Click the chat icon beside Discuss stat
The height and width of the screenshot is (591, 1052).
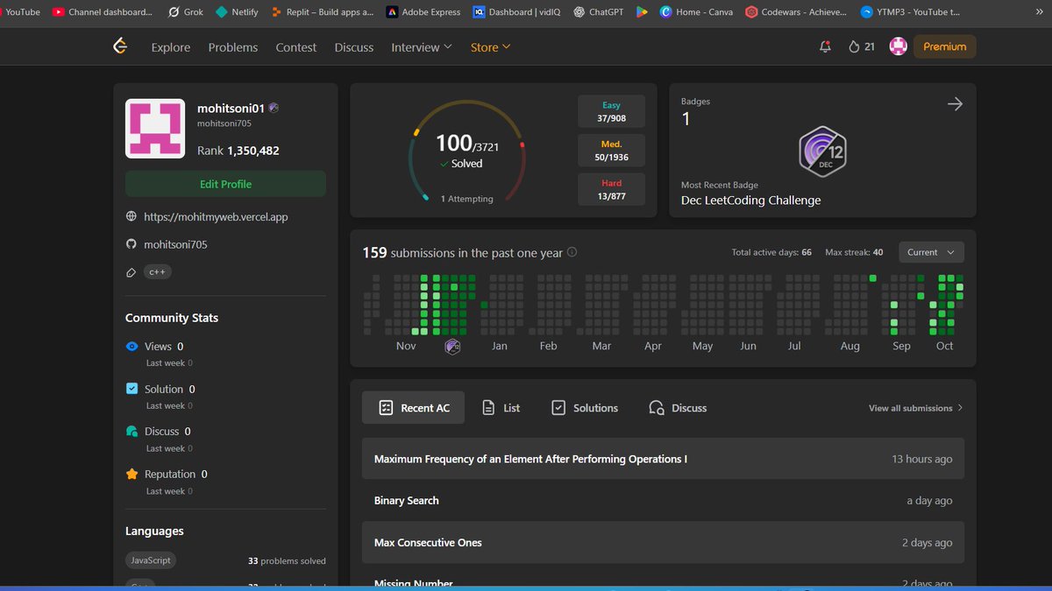coord(131,431)
